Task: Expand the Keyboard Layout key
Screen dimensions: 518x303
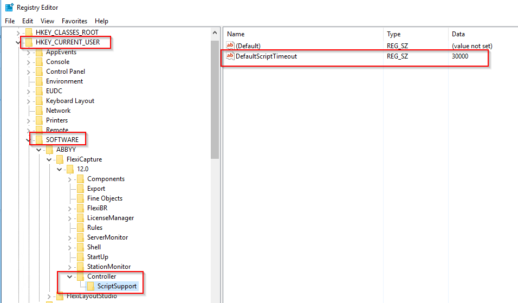Action: (28, 101)
